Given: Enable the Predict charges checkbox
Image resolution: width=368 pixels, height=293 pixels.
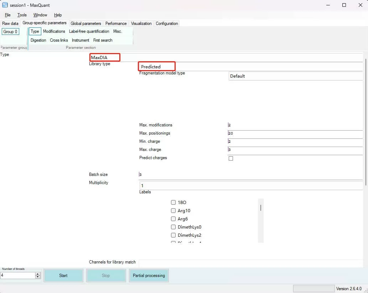Looking at the screenshot, I should point(231,158).
